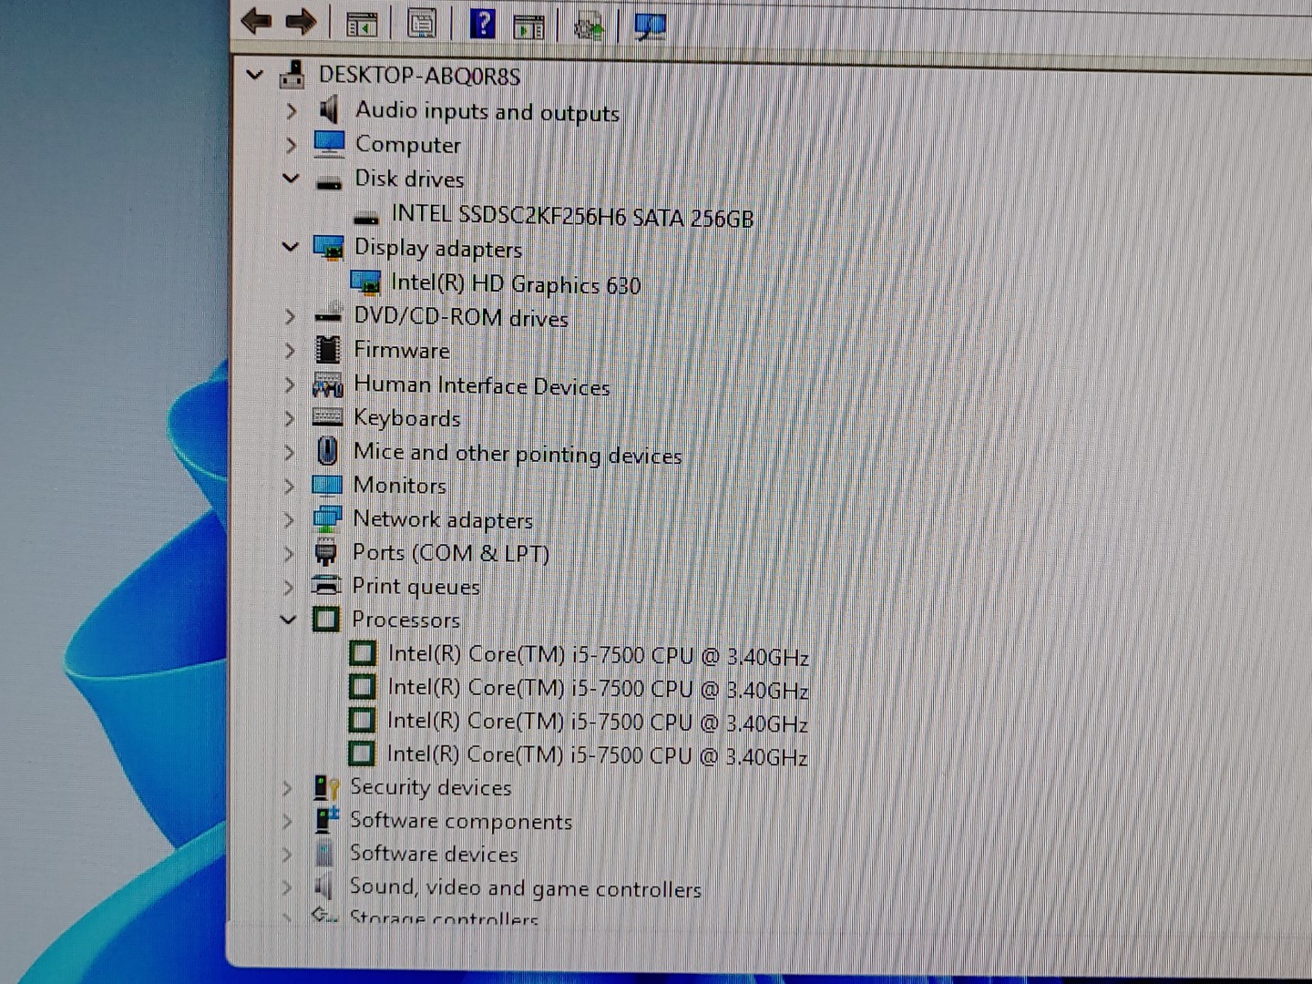Click the Processors category chip icon
Viewport: 1312px width, 984px height.
(x=327, y=619)
